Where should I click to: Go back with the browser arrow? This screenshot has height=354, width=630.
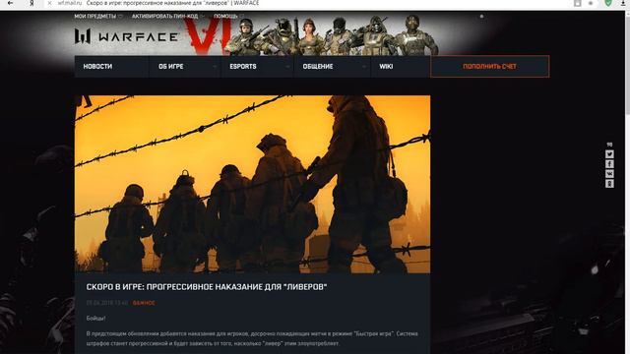pyautogui.click(x=11, y=3)
